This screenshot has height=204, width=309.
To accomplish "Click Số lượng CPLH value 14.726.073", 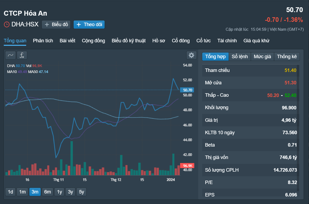I will [x=285, y=170].
